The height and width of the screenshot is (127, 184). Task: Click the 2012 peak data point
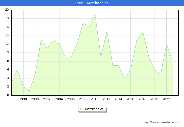[x=107, y=31]
